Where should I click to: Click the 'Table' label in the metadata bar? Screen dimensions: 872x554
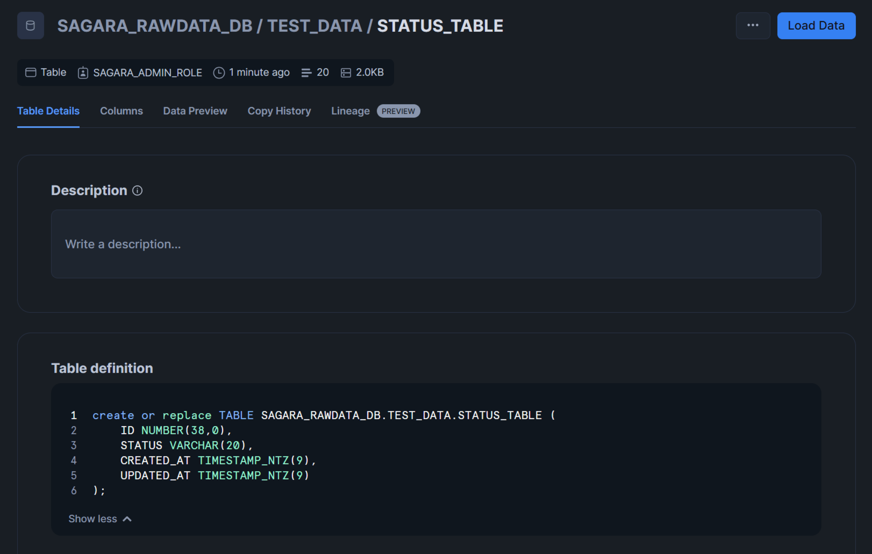tap(54, 72)
